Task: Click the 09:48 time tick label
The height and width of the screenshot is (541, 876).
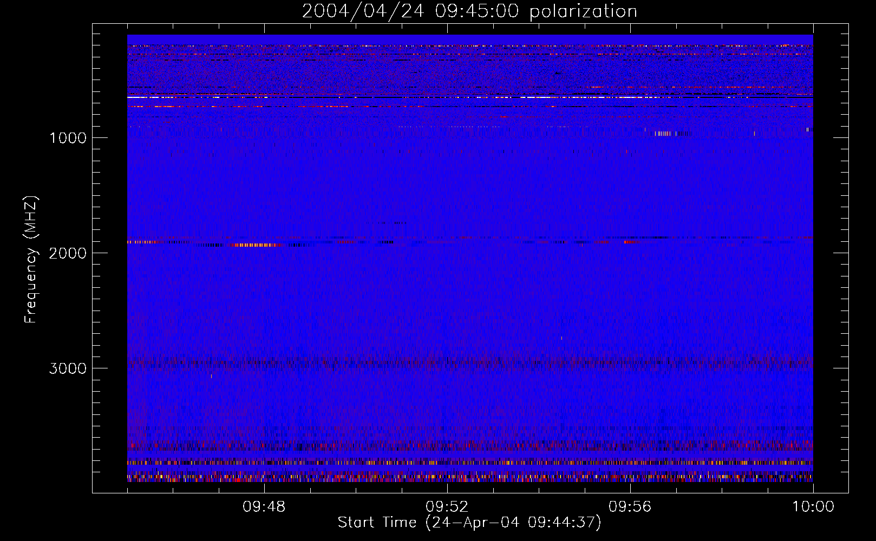Action: 264,507
